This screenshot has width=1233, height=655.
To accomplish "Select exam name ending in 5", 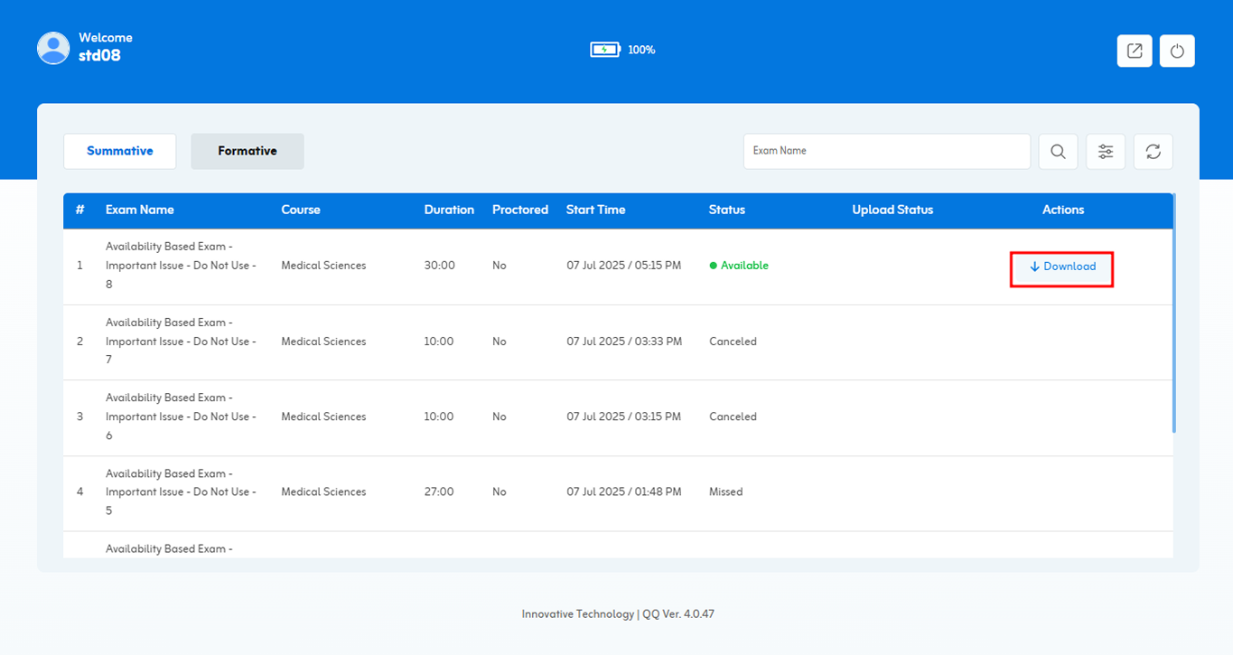I will (181, 491).
